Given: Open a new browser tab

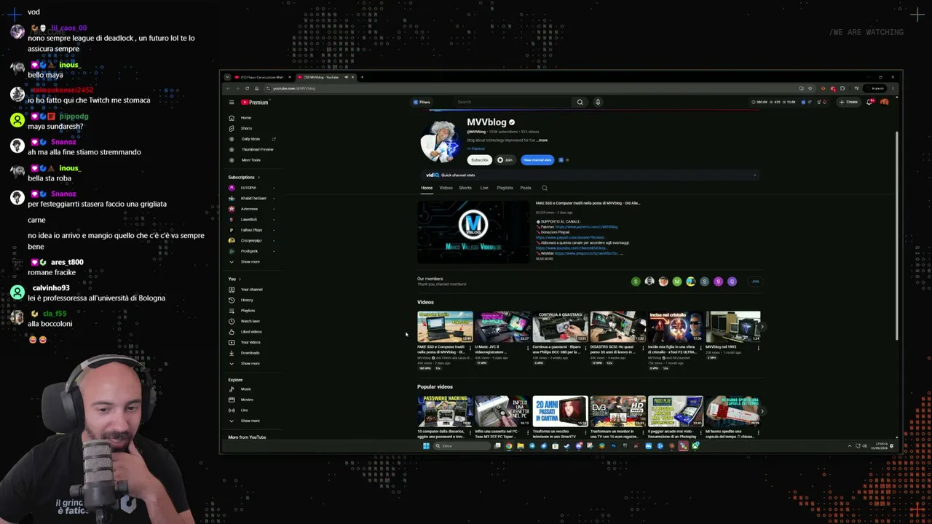Looking at the screenshot, I should [x=362, y=77].
